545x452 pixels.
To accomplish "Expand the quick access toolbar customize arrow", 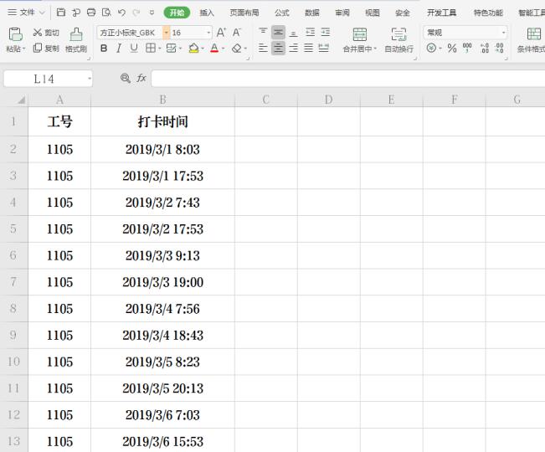I will [x=152, y=13].
